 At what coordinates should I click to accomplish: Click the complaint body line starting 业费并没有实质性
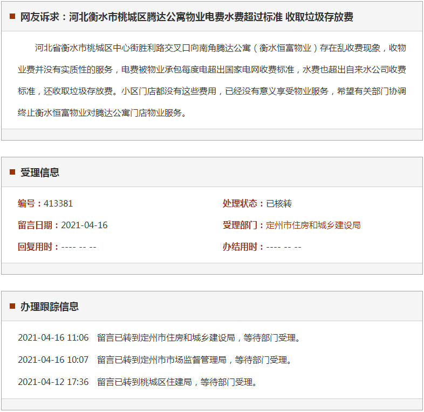(x=212, y=70)
